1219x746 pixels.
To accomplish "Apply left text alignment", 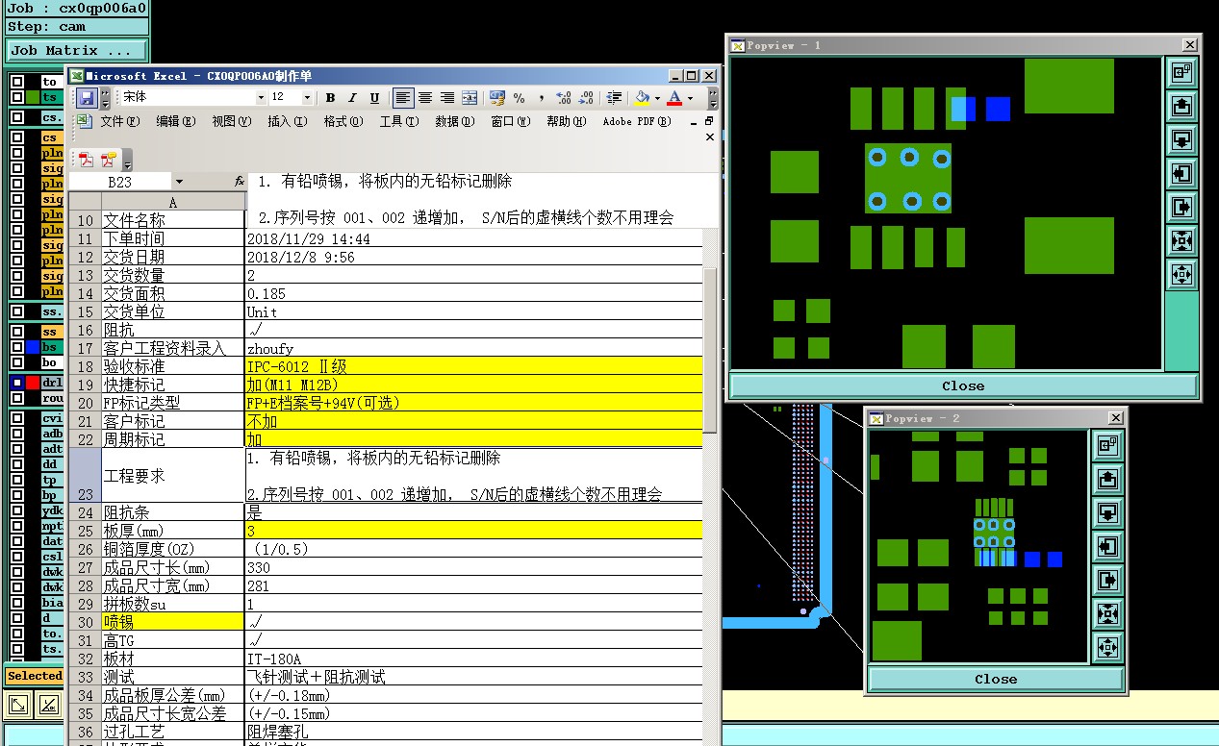I will point(403,98).
